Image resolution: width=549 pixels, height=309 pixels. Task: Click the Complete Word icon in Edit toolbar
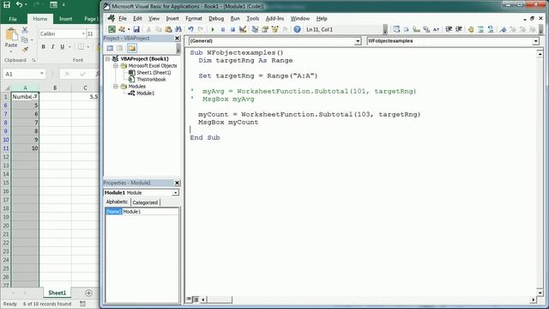tap(436, 29)
